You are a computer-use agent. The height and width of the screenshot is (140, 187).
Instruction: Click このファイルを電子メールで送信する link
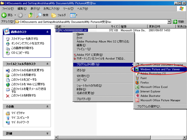coord(28,90)
